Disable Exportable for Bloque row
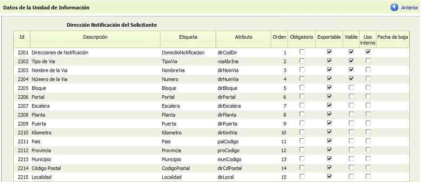The height and width of the screenshot is (182, 421). [x=329, y=87]
